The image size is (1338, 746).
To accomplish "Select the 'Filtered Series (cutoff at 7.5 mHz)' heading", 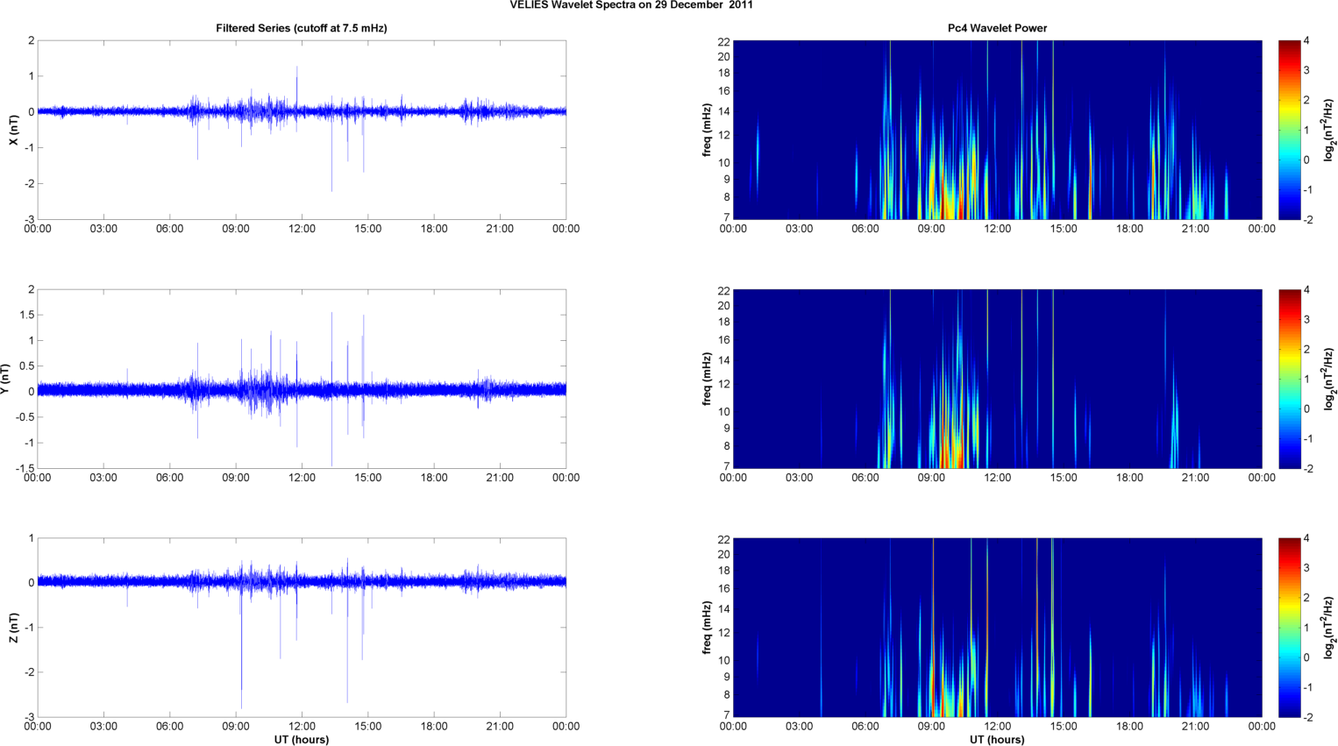I will [302, 28].
